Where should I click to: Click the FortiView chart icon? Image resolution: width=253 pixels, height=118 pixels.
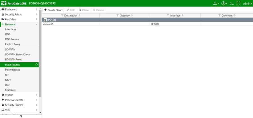(x=3, y=19)
